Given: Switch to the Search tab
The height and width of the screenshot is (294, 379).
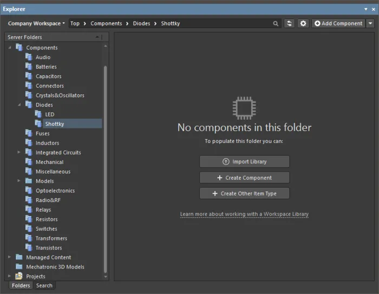Looking at the screenshot, I should click(x=44, y=285).
